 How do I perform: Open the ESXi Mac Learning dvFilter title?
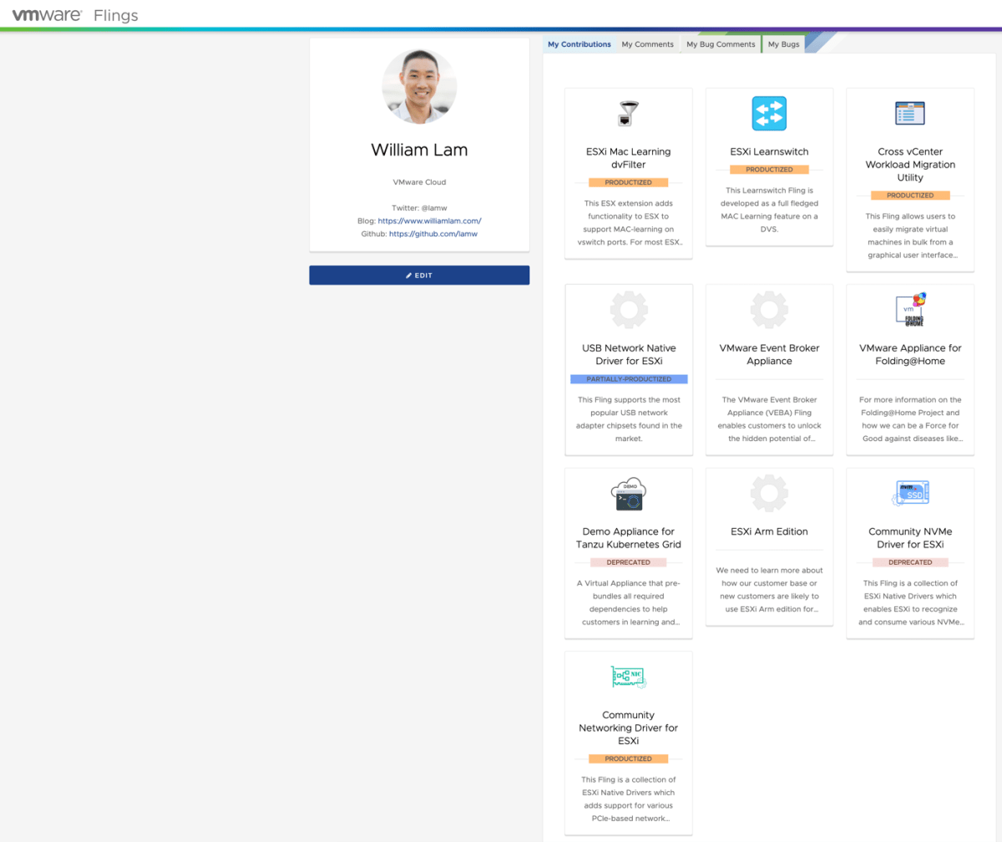pyautogui.click(x=629, y=158)
